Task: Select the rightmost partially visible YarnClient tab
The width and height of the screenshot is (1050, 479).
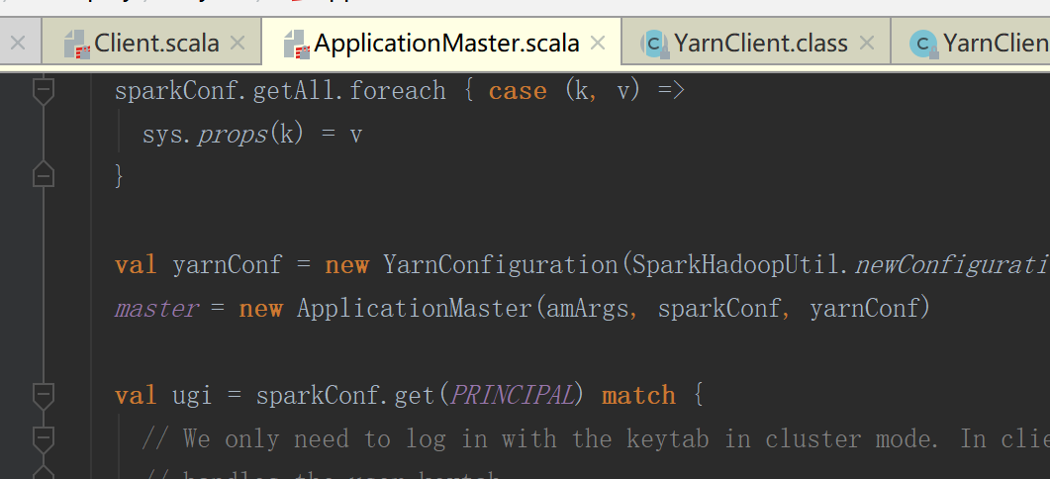Action: pyautogui.click(x=971, y=44)
